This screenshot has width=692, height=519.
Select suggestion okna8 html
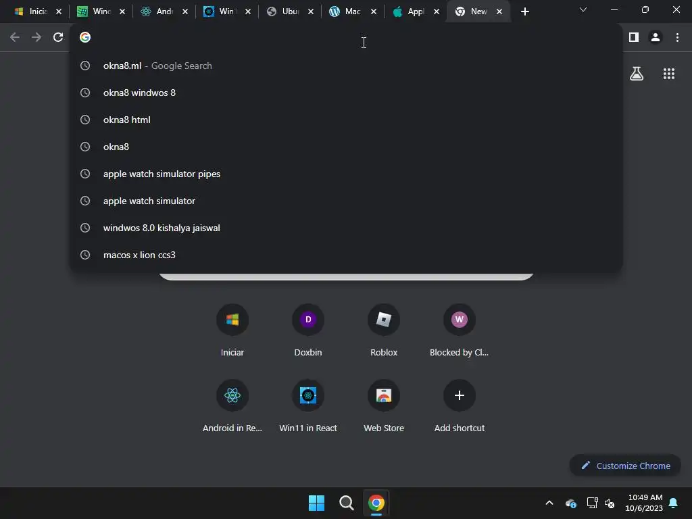tap(346, 120)
